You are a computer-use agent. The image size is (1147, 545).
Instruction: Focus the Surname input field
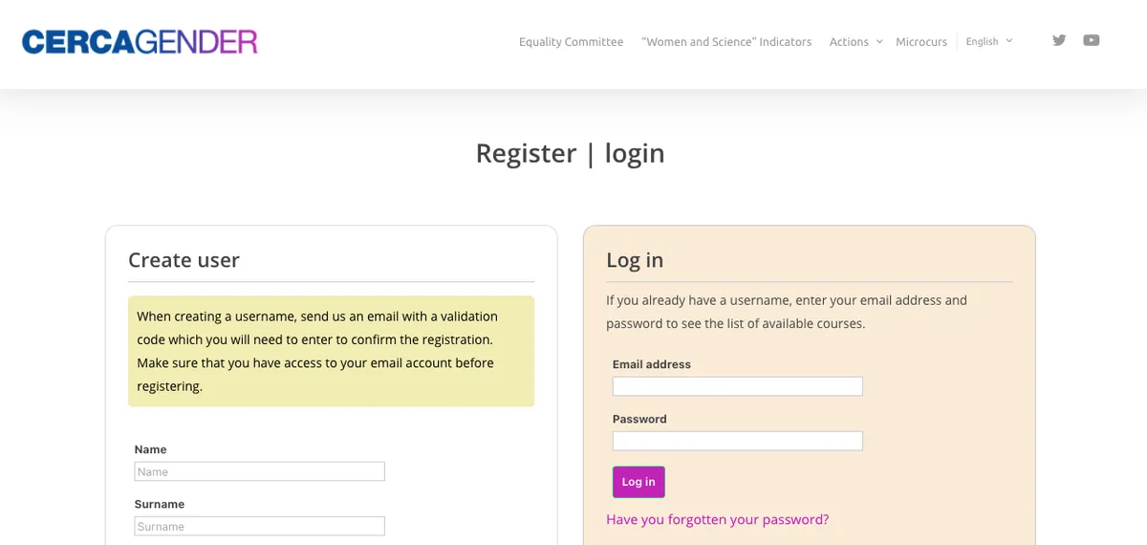point(260,526)
